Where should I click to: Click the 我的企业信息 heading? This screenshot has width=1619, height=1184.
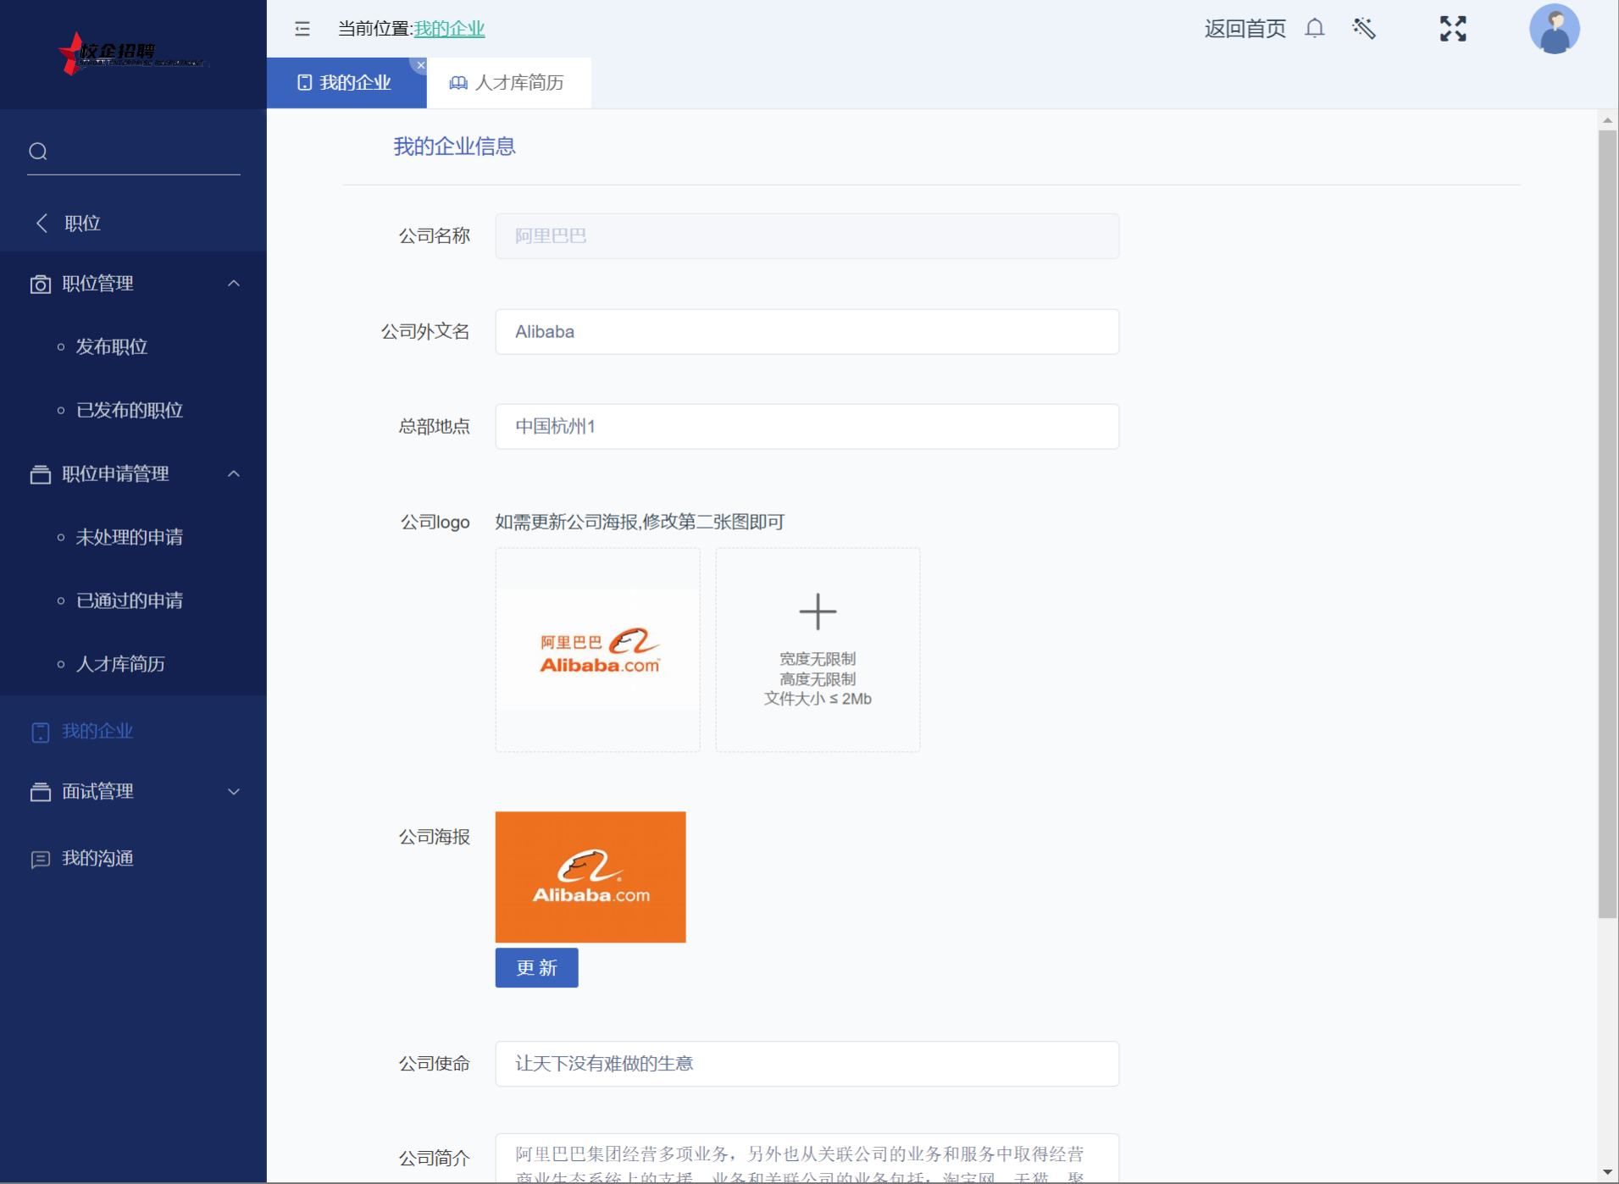[454, 147]
